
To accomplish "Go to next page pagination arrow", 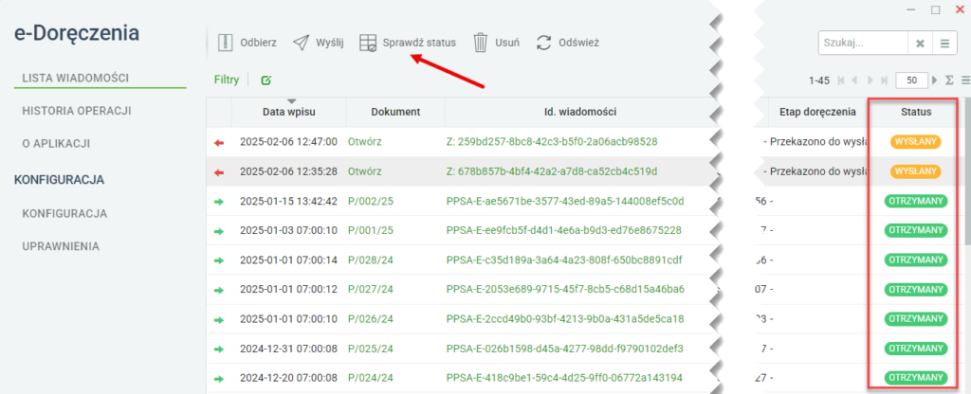I will click(870, 81).
